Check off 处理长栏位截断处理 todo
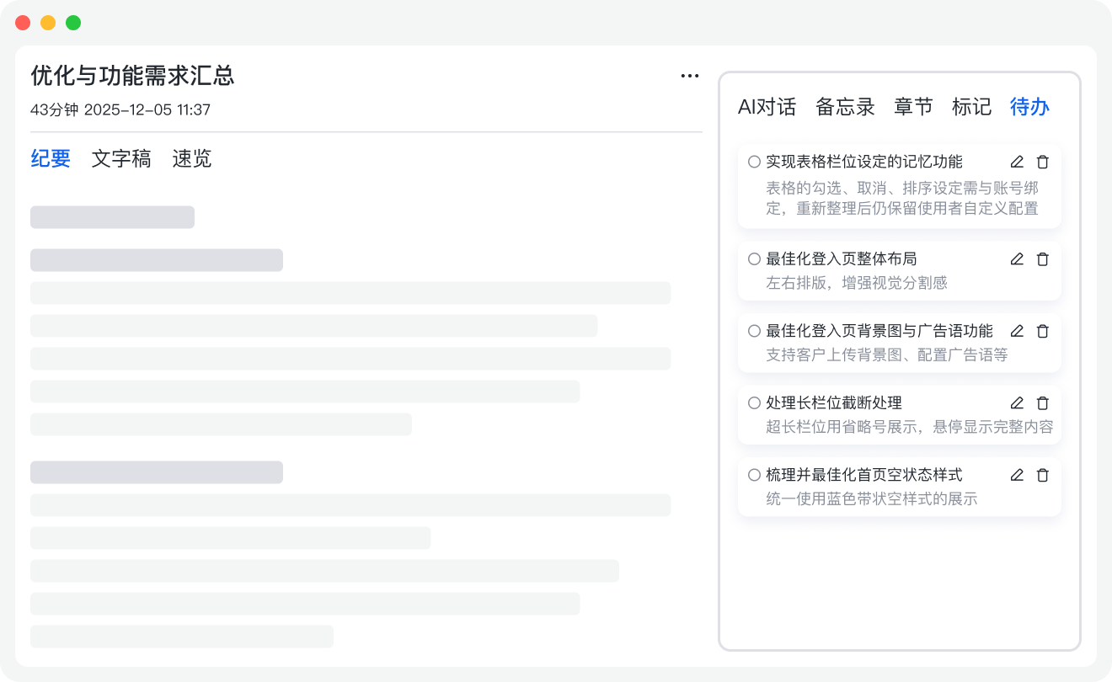This screenshot has height=682, width=1112. coord(754,403)
